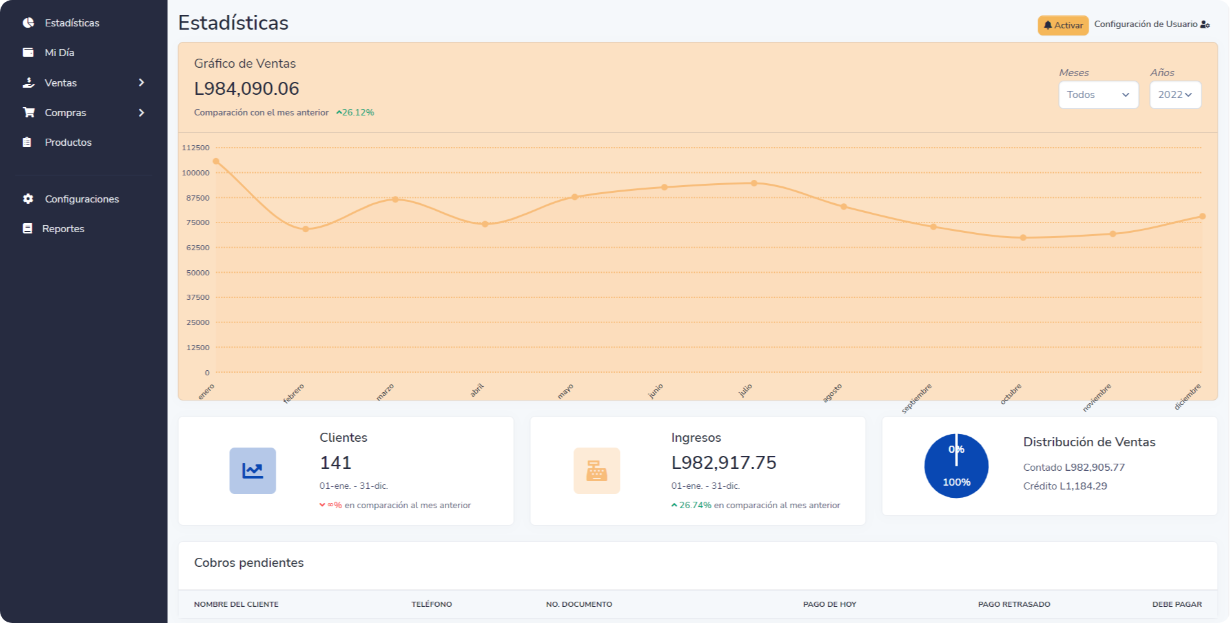Click the PAGO RETRASADO column header
The image size is (1230, 623).
point(1014,604)
